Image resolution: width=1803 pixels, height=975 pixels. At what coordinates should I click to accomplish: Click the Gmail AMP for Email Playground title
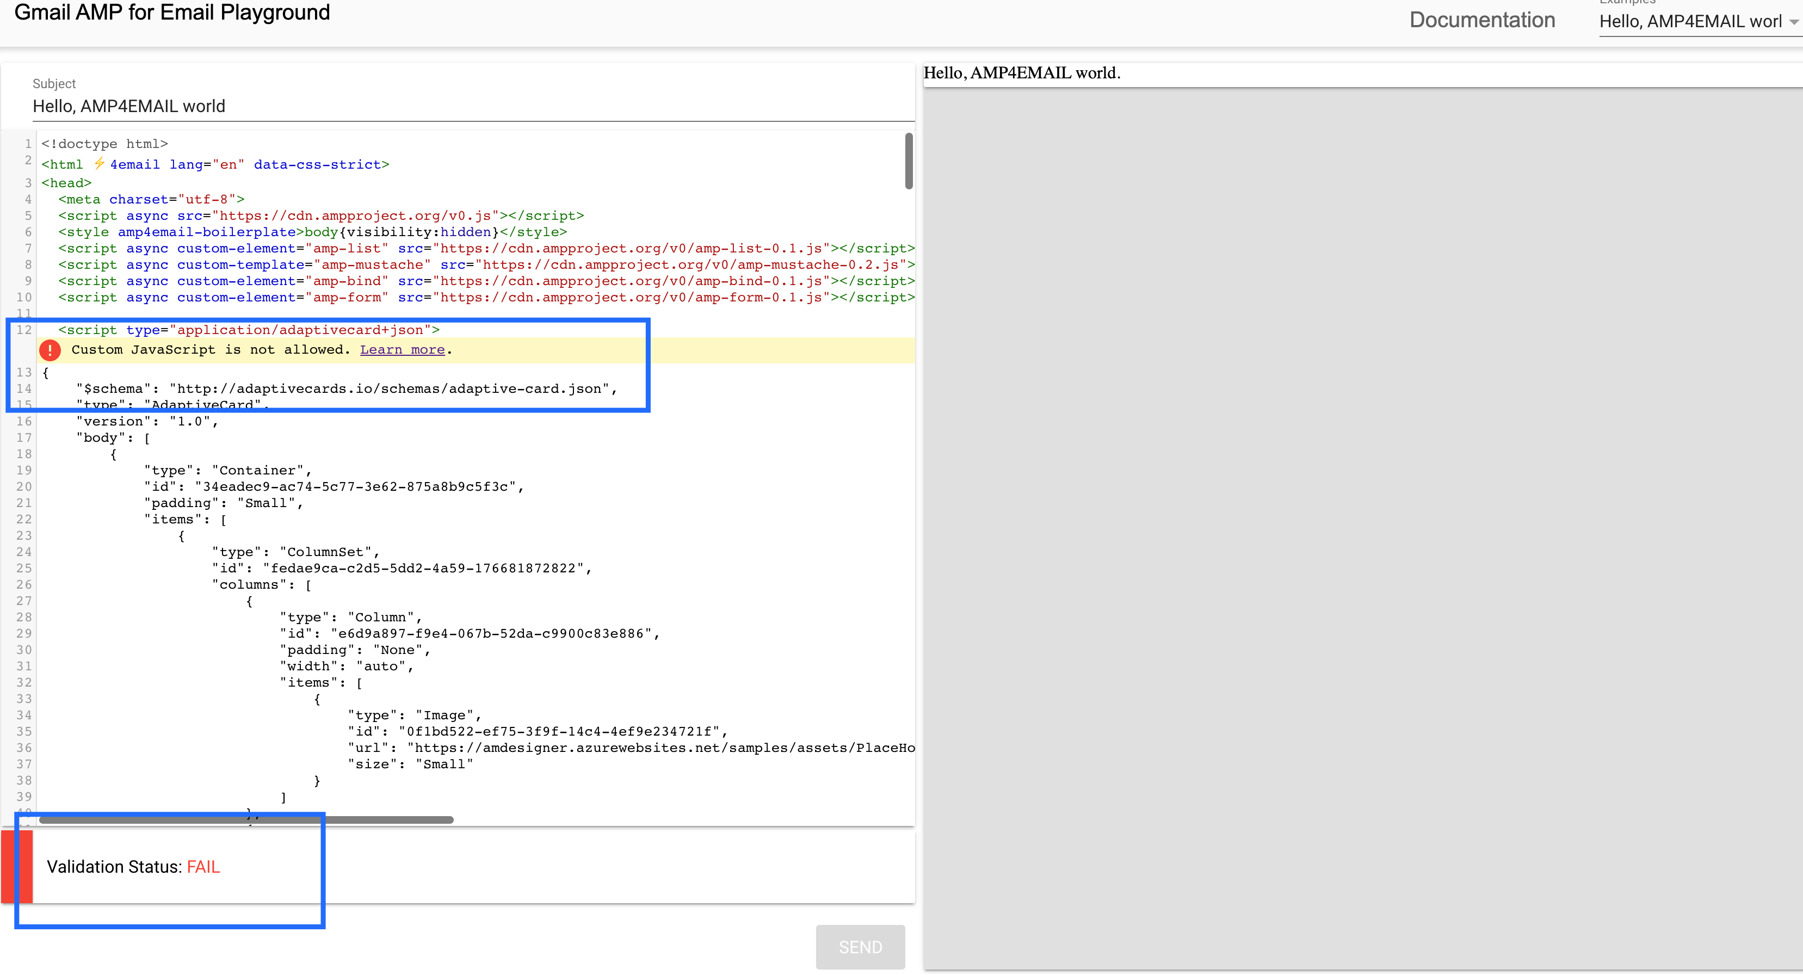point(172,13)
